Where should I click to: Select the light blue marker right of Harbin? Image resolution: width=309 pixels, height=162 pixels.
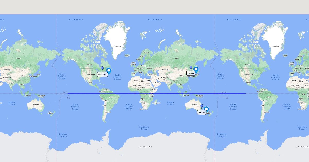pos(196,69)
